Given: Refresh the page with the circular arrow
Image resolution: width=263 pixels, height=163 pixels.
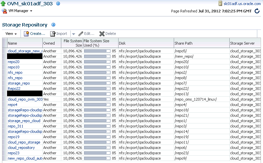Looking at the screenshot, I should click(257, 11).
